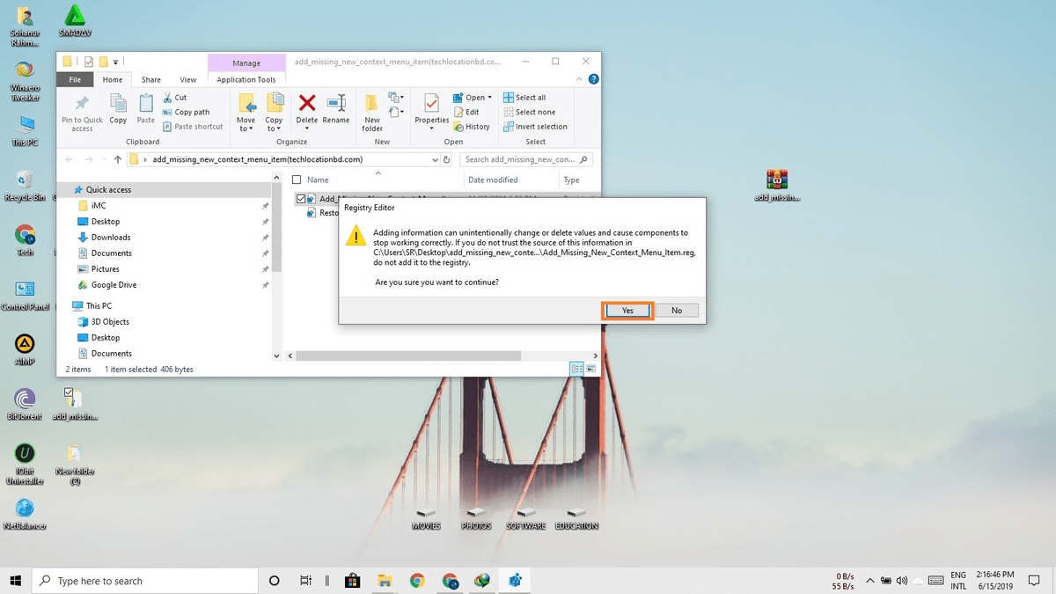Open the File menu in Explorer
This screenshot has width=1056, height=594.
coord(75,78)
